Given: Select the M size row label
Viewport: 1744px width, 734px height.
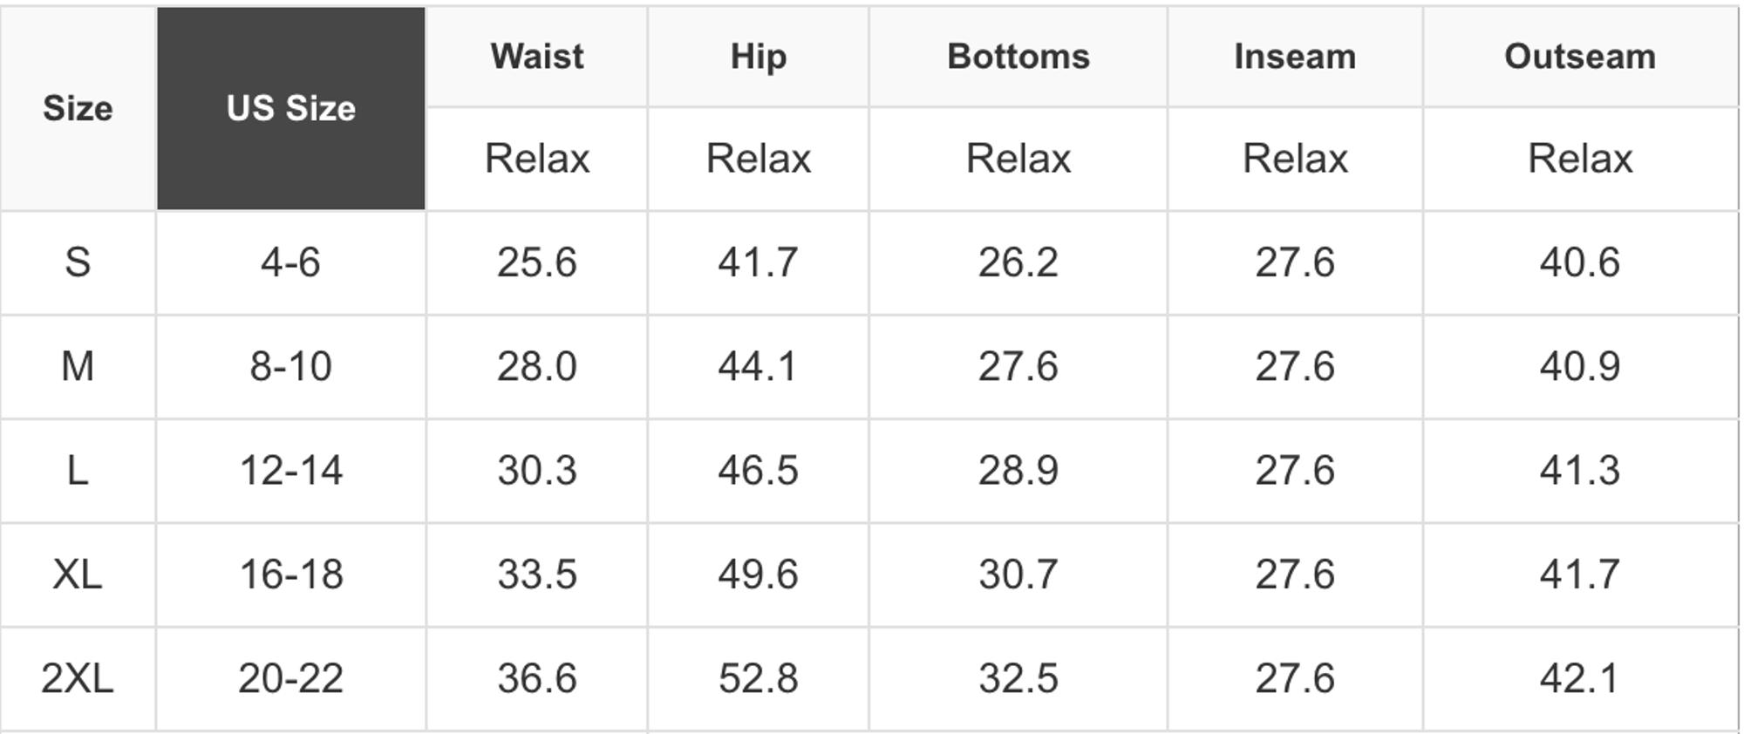Looking at the screenshot, I should click(78, 366).
